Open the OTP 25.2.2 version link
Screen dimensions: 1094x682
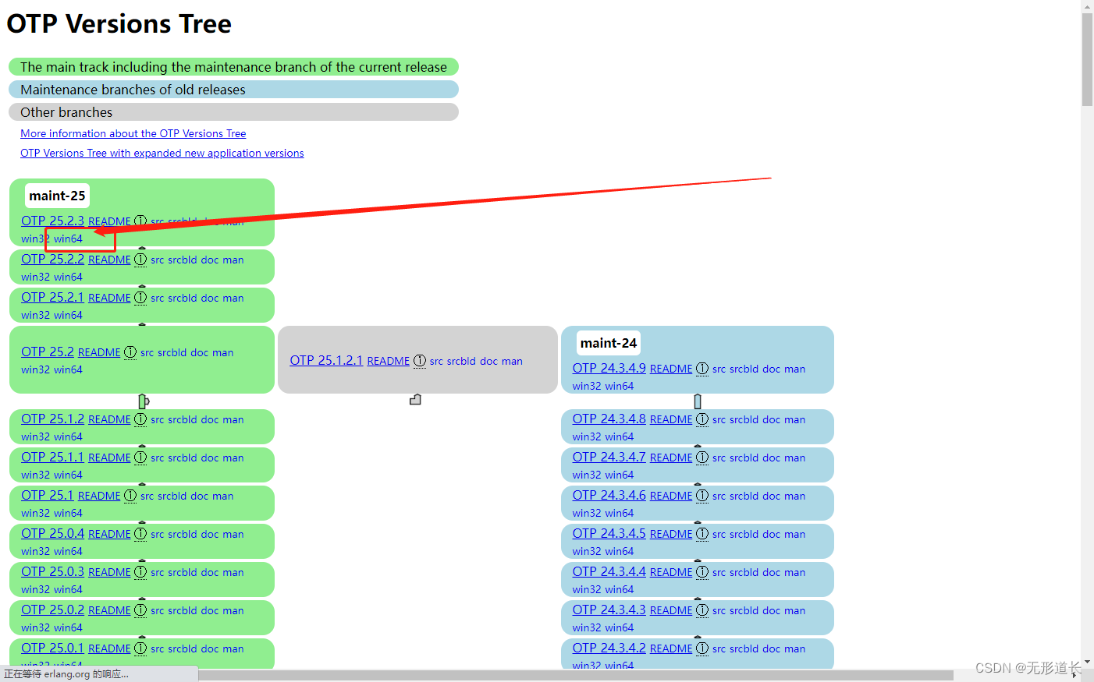point(52,260)
